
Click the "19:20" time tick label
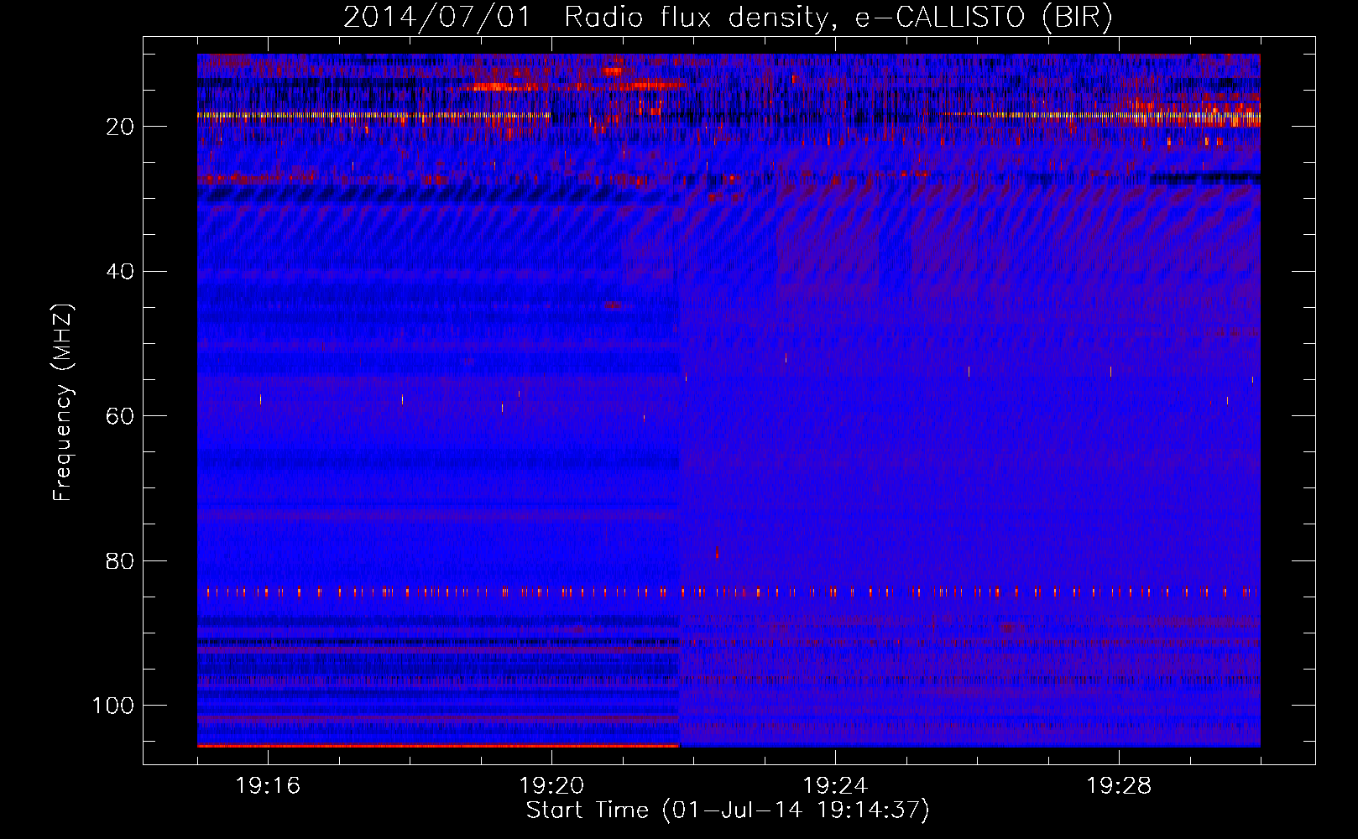[551, 786]
